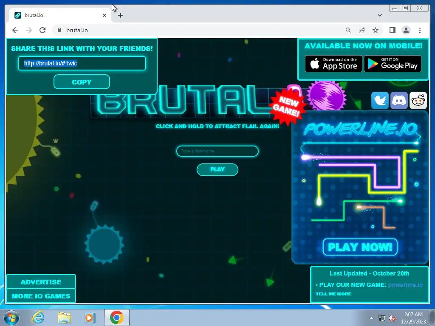
Task: Click the COPY button
Action: [x=82, y=82]
